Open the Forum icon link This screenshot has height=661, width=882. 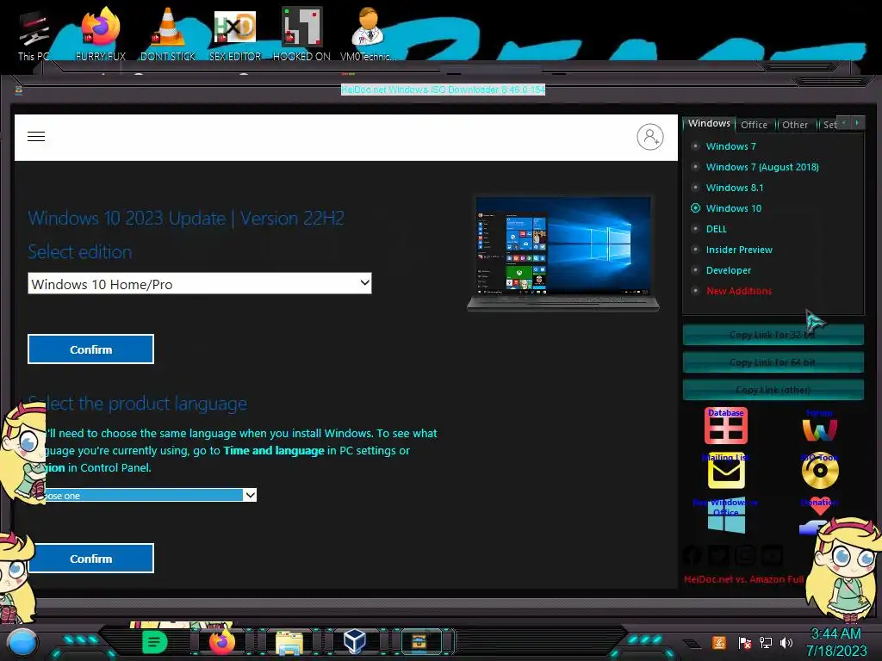(819, 426)
